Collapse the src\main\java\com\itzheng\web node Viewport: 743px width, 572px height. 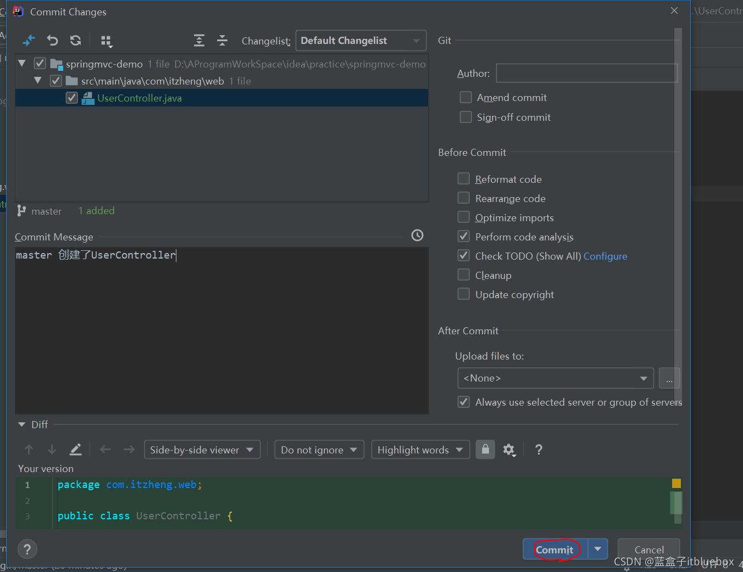tap(38, 81)
